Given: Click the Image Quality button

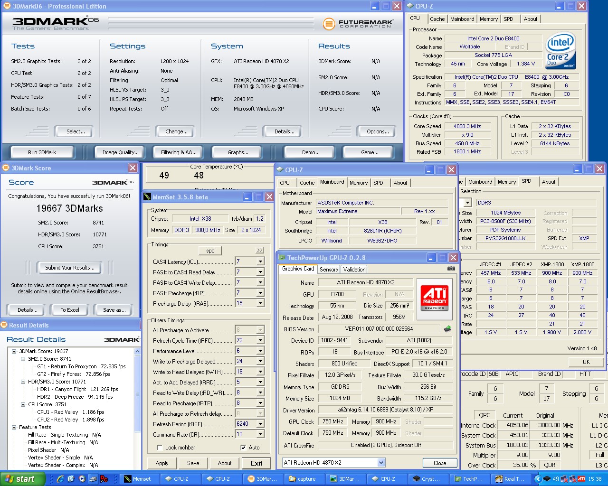Looking at the screenshot, I should [121, 152].
